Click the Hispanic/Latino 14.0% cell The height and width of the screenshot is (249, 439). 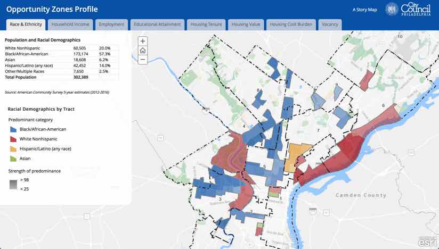(105, 65)
